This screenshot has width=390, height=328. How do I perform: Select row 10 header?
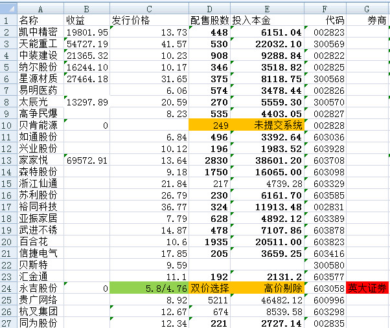click(x=8, y=125)
